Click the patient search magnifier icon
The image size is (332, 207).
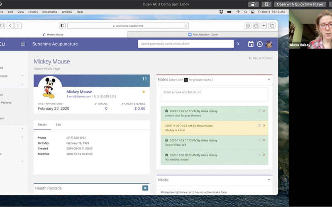[238, 44]
